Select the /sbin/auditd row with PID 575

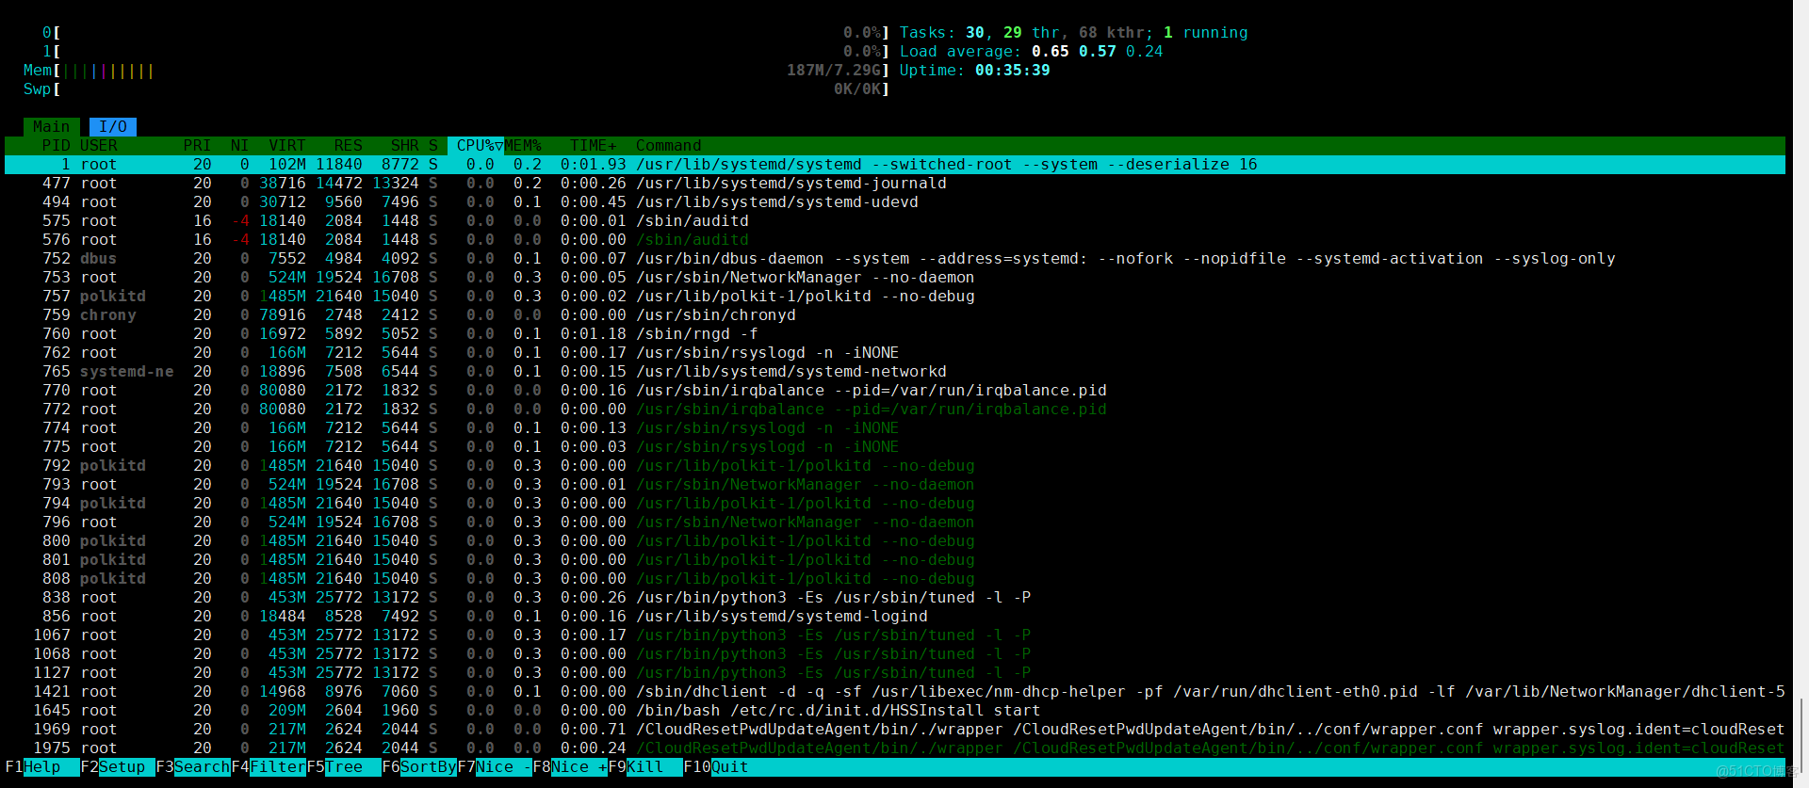tap(895, 221)
